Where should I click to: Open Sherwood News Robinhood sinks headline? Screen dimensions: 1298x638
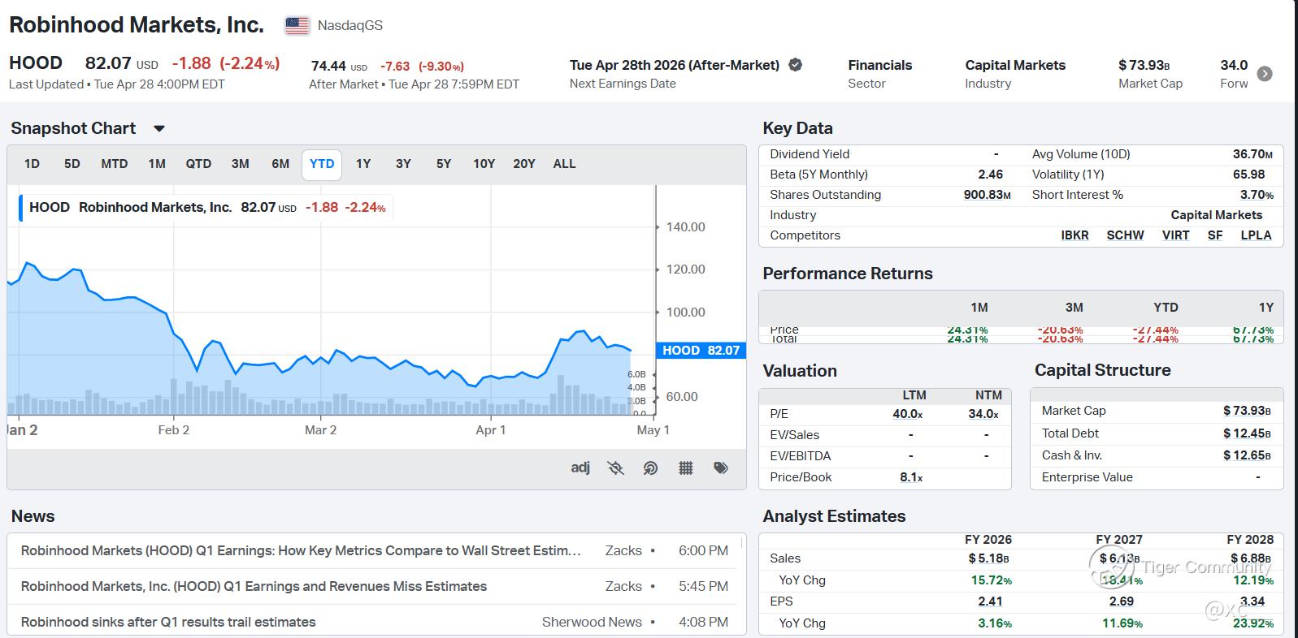[x=168, y=622]
